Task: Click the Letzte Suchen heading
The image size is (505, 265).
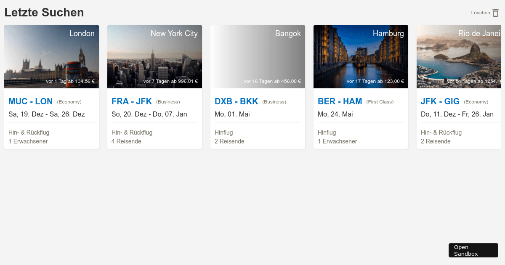Action: point(44,13)
